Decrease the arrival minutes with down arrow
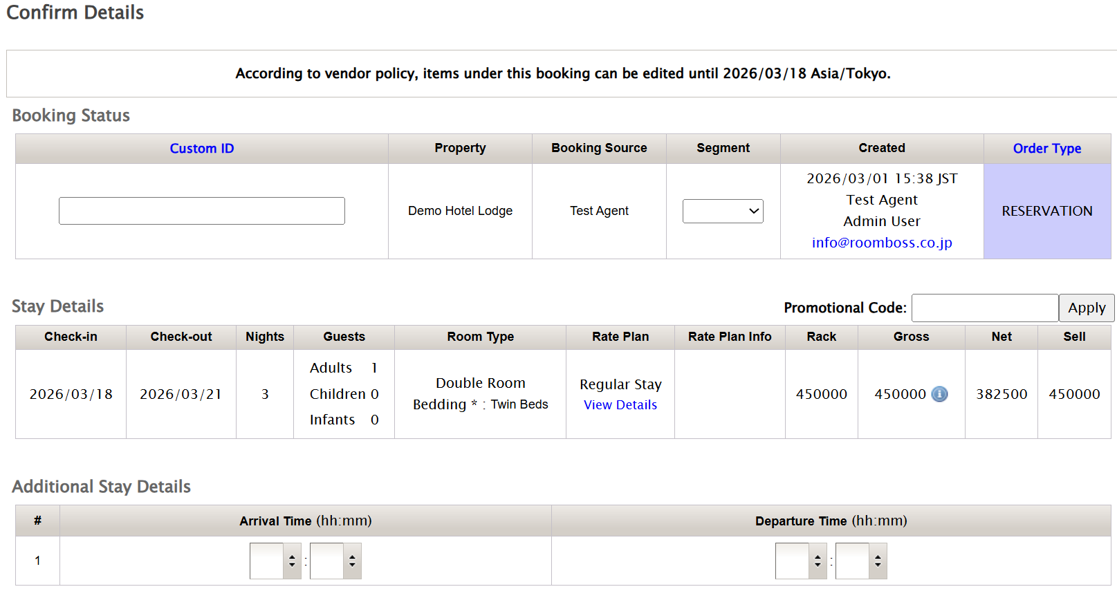Image resolution: width=1117 pixels, height=589 pixels. click(352, 565)
